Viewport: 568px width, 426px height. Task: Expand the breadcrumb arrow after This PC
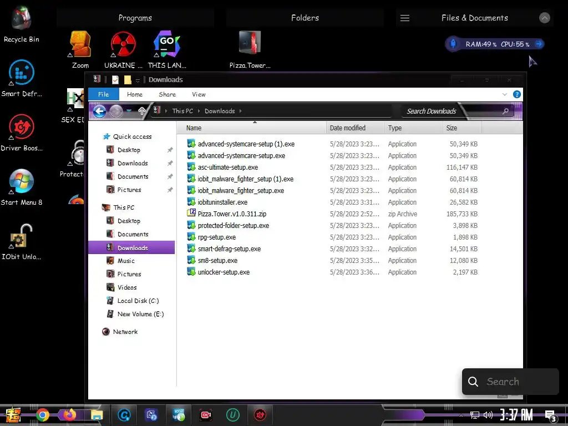pyautogui.click(x=199, y=111)
